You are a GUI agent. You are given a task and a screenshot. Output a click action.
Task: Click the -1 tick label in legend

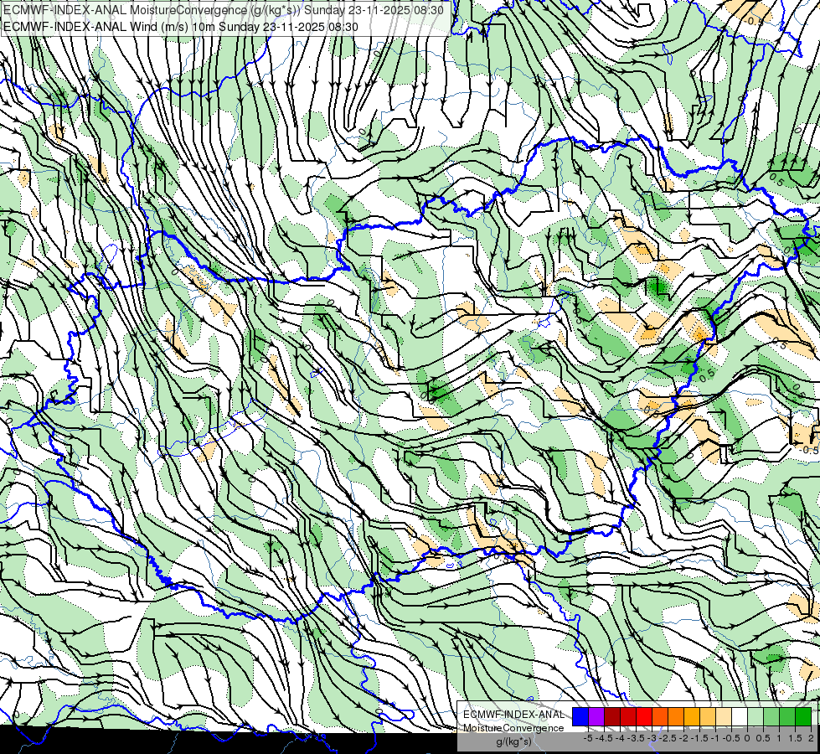point(715,738)
